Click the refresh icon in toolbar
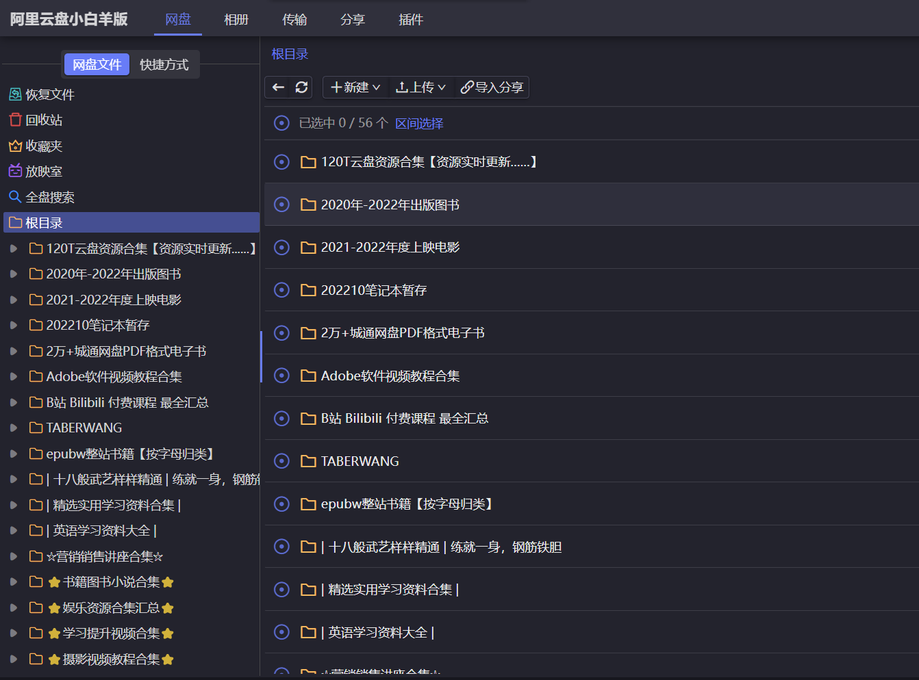The height and width of the screenshot is (680, 919). coord(301,88)
